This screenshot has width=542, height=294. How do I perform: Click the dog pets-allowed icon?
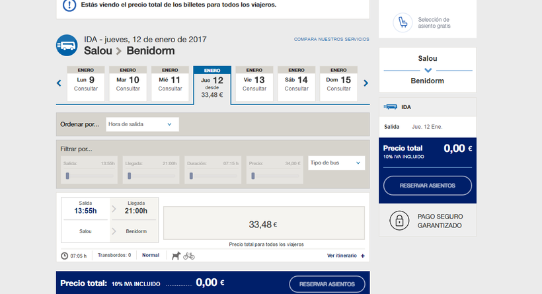point(176,255)
